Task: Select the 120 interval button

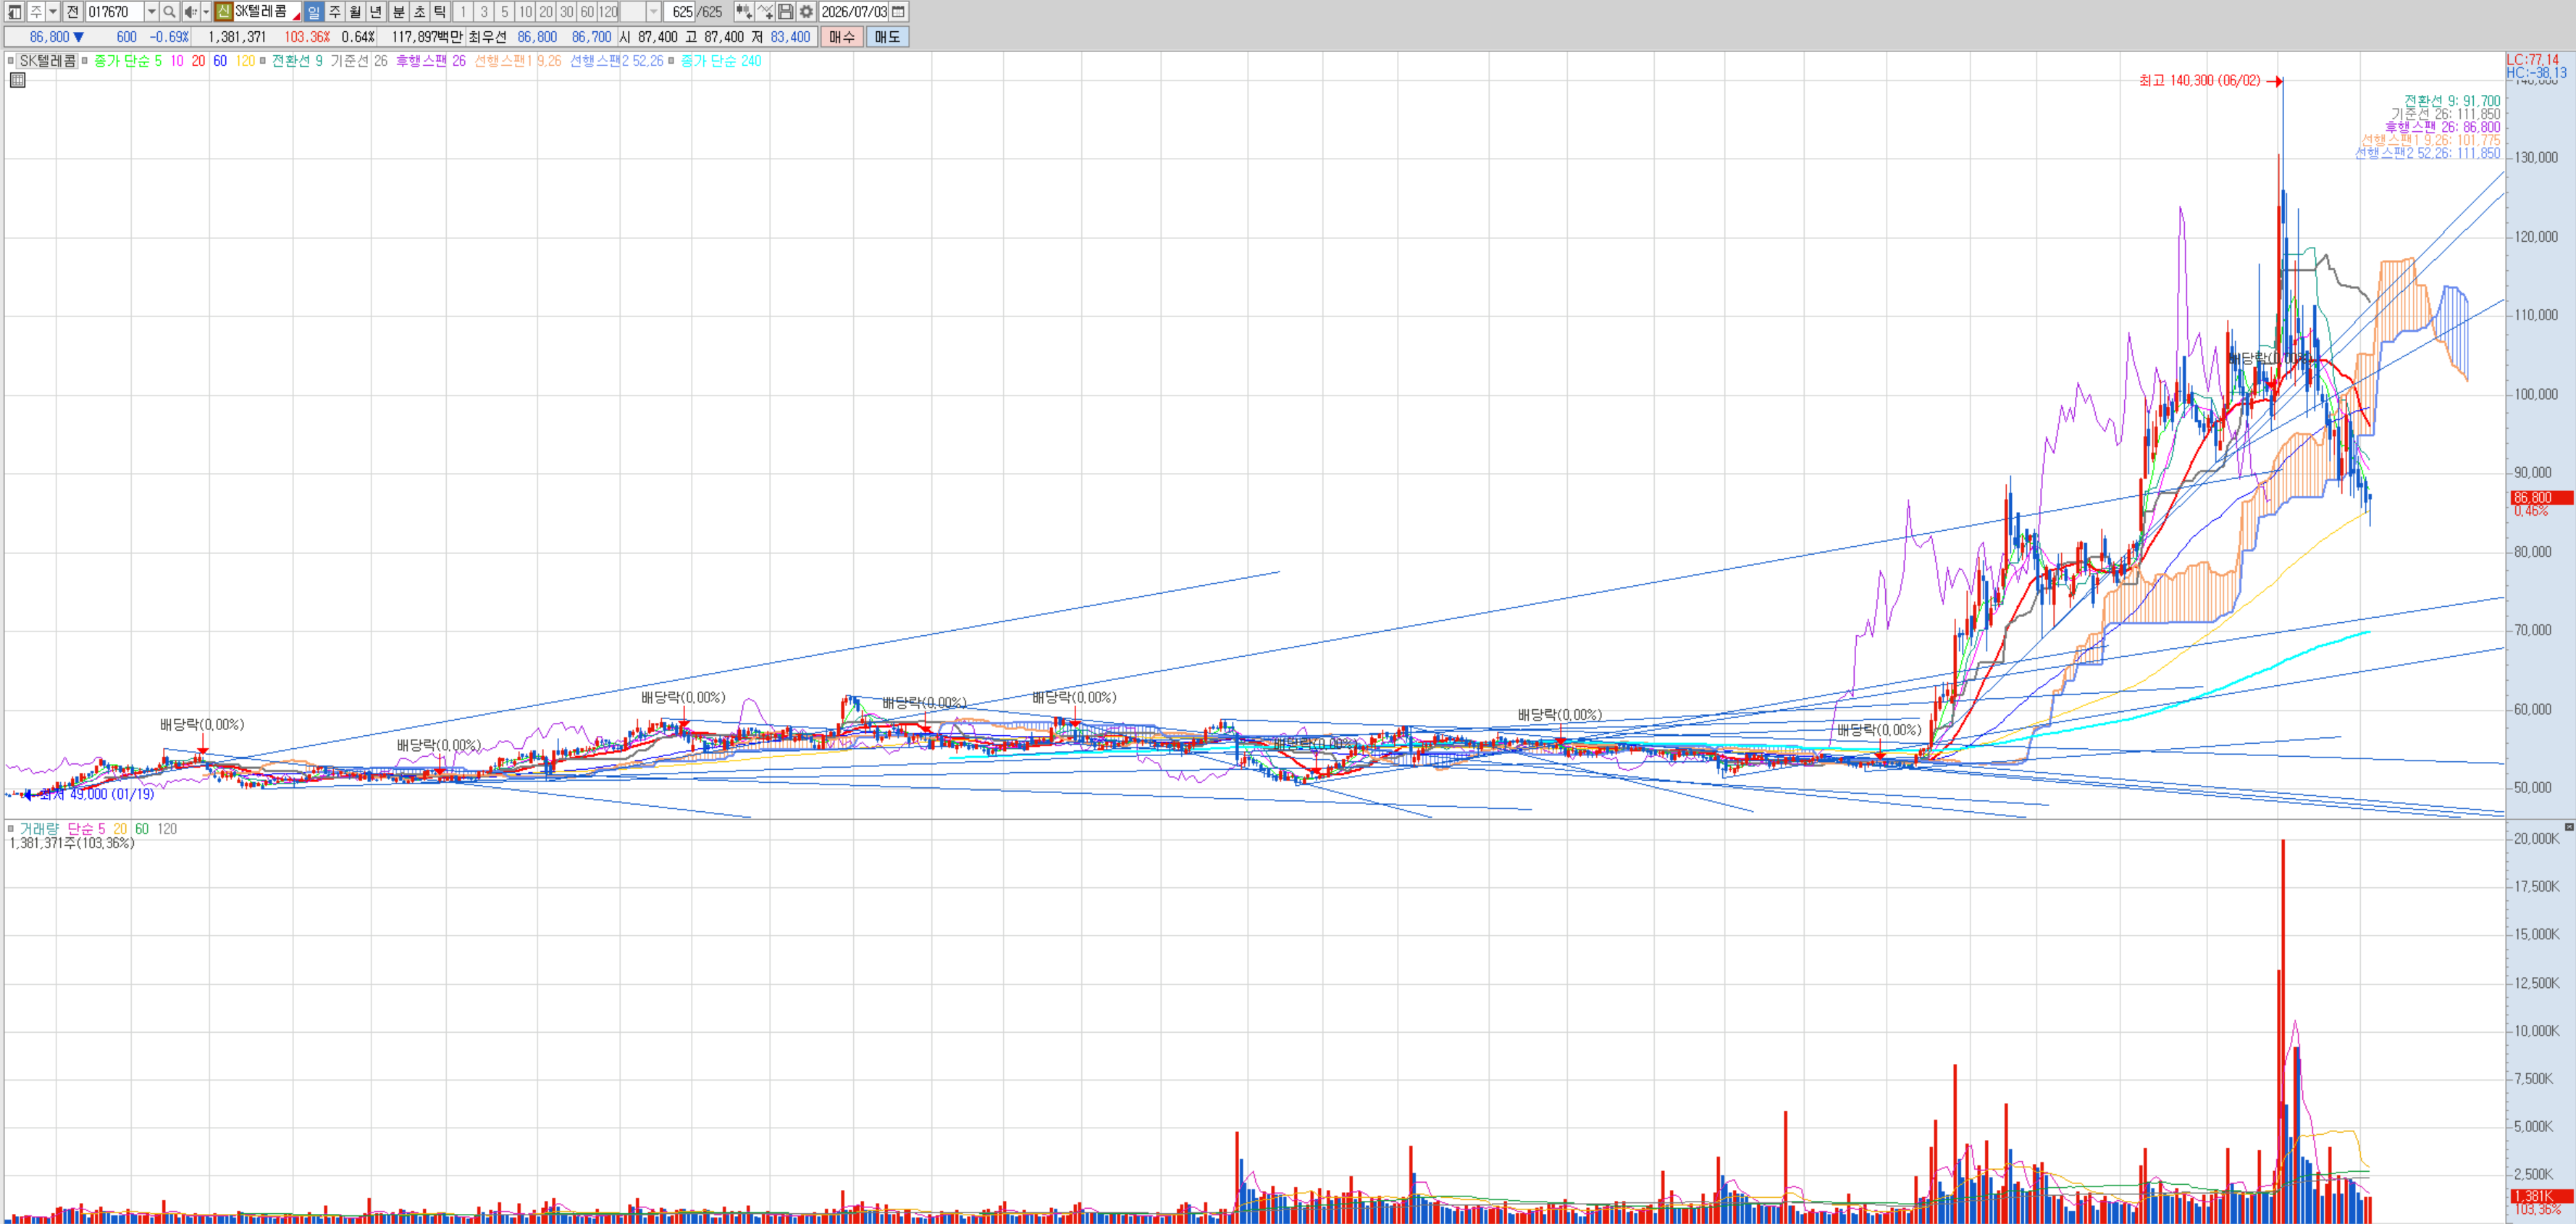Action: pos(608,12)
